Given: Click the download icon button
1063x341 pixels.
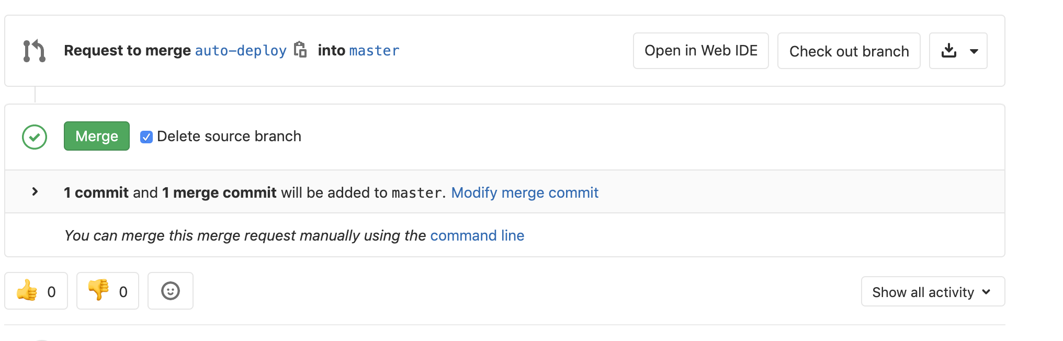Looking at the screenshot, I should [x=948, y=51].
